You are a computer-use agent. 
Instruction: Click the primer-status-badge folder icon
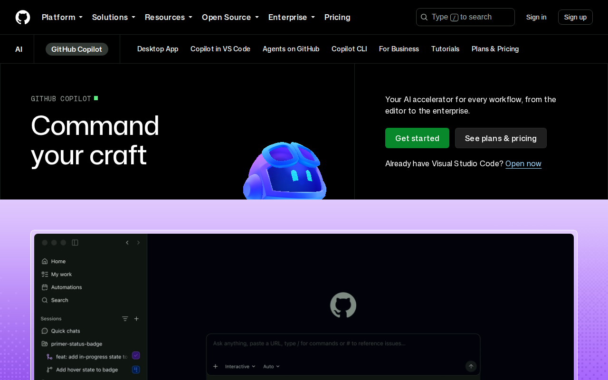[x=45, y=343]
